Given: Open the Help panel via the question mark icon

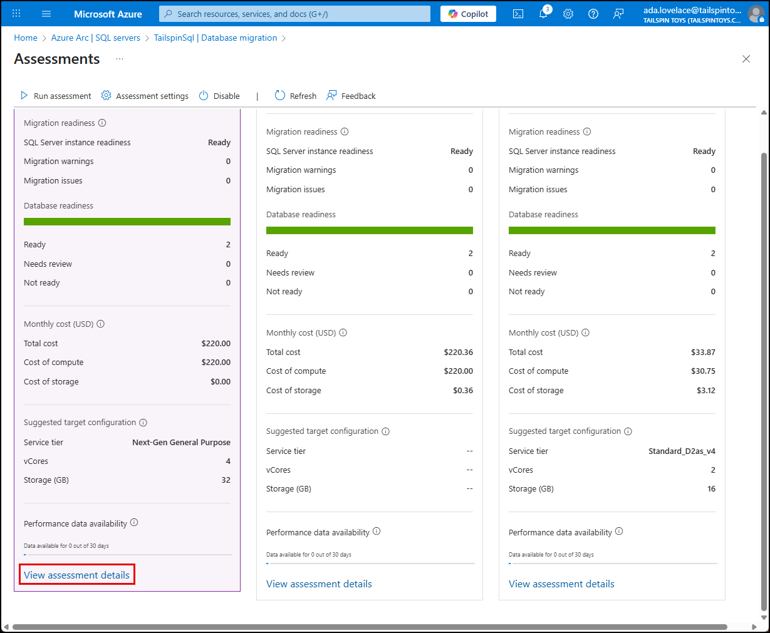Looking at the screenshot, I should [593, 13].
